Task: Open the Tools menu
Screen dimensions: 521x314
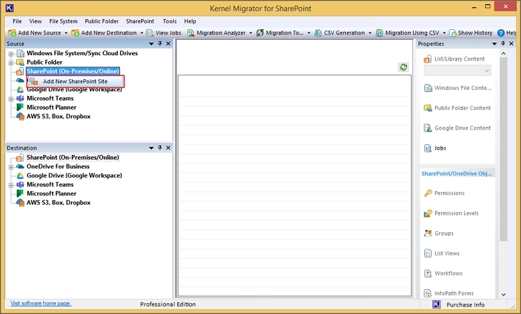Action: (169, 21)
